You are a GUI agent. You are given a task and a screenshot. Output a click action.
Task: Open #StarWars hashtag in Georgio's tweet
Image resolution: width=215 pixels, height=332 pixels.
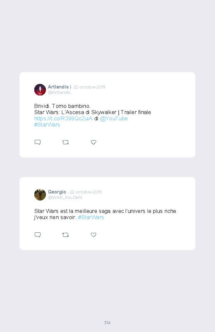click(x=91, y=217)
